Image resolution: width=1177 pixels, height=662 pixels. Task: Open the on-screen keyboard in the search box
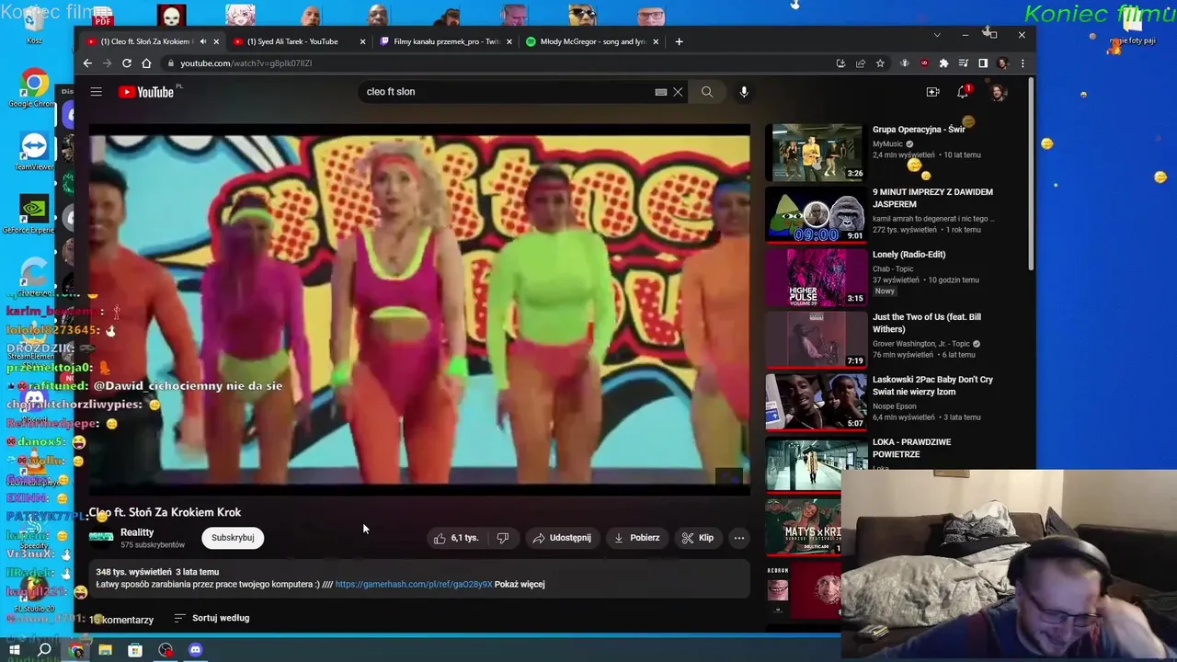(660, 92)
